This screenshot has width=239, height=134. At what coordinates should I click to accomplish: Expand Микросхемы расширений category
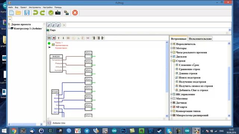tap(171, 115)
